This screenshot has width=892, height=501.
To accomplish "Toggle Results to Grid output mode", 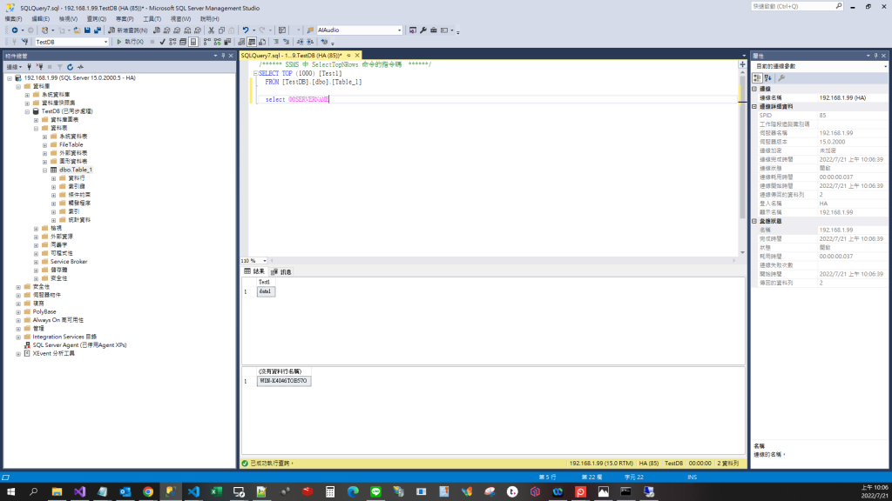I will [252, 42].
